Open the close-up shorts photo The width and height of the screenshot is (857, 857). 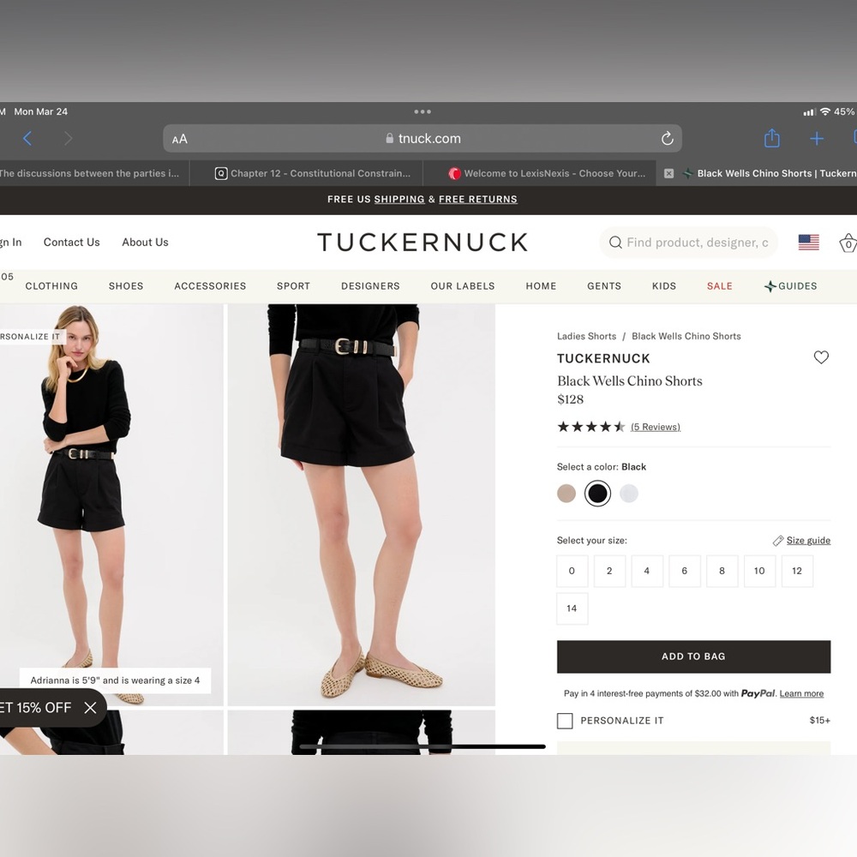[x=362, y=505]
